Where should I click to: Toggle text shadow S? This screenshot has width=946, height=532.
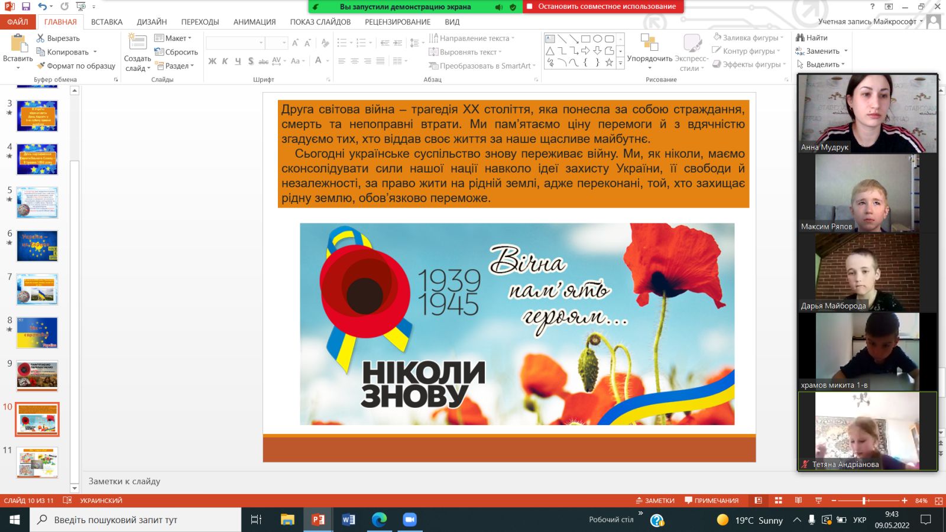coord(251,61)
